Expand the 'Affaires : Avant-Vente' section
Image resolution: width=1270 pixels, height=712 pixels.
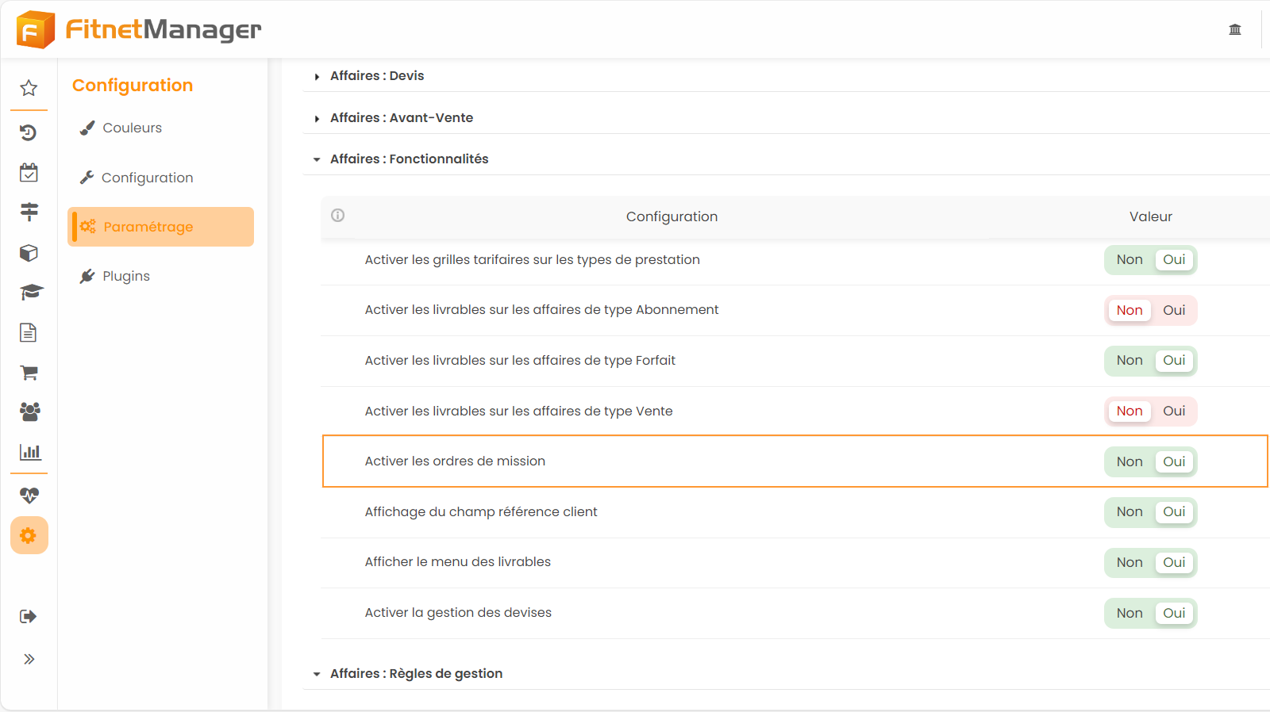[401, 118]
